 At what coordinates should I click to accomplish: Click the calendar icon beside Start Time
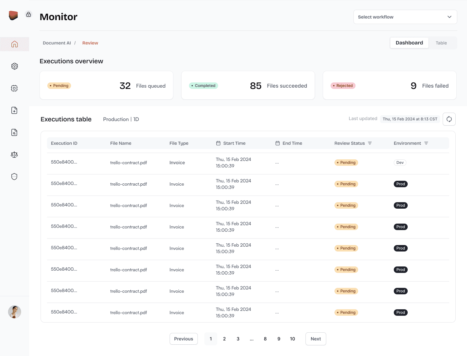point(218,143)
